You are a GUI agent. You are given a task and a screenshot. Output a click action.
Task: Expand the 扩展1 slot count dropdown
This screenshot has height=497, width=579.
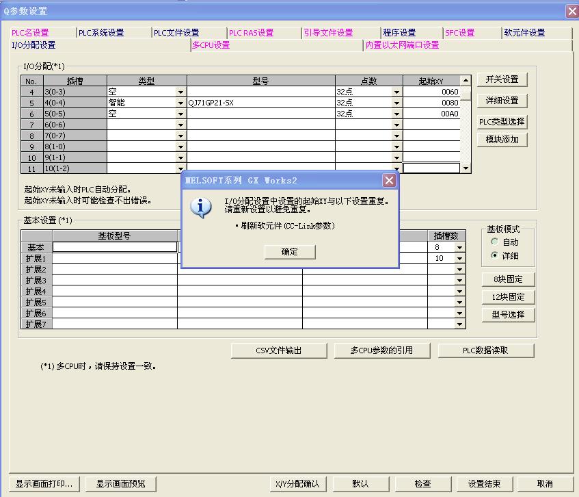459,258
